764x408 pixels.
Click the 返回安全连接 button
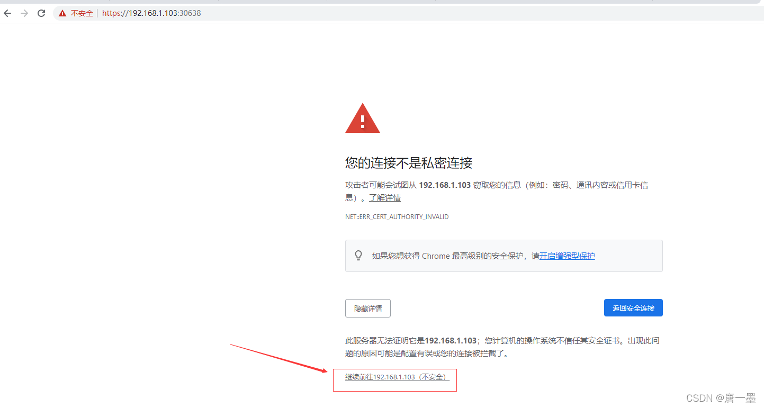pyautogui.click(x=633, y=308)
